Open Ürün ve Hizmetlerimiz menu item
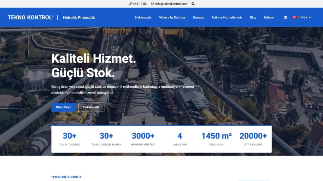323x181 pixels. tap(227, 18)
